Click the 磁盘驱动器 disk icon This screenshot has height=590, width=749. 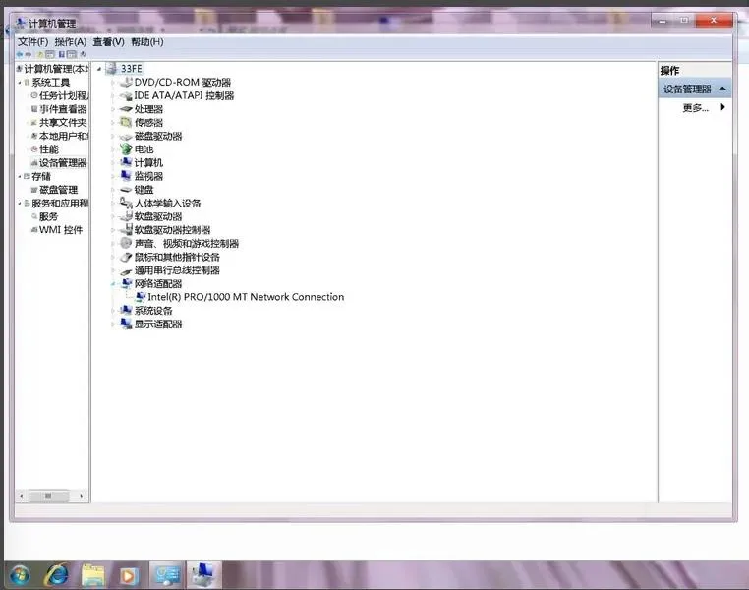[x=126, y=137]
